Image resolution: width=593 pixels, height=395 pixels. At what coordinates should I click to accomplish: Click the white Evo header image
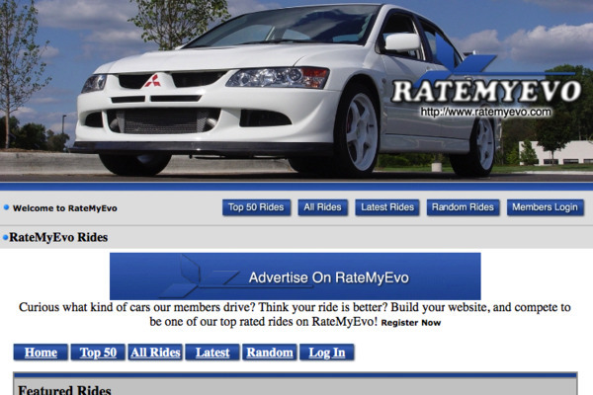pos(296,91)
